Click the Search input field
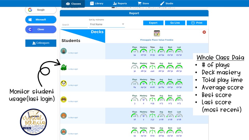The height and width of the screenshot is (140, 249). (x=74, y=25)
